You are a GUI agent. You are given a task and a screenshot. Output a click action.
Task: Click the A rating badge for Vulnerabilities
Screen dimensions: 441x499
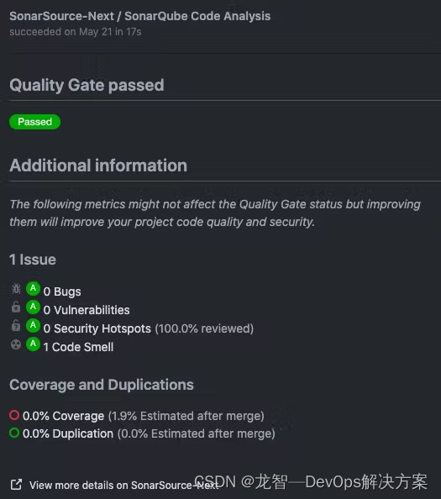[33, 307]
